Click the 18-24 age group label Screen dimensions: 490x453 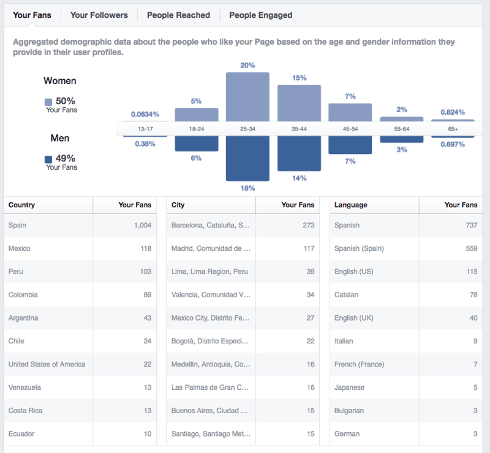(197, 129)
